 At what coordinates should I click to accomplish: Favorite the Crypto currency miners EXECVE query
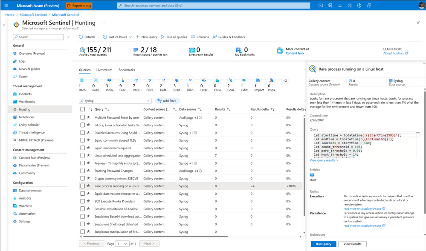tap(88, 178)
